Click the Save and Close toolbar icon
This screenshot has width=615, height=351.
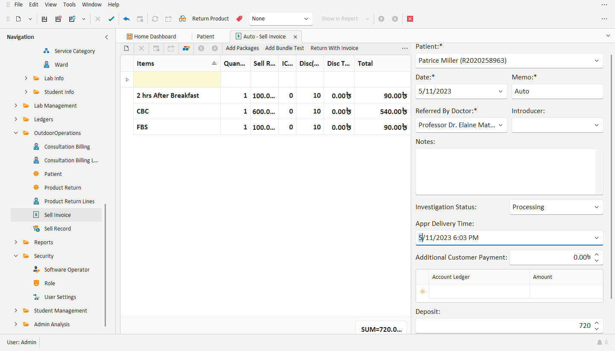point(58,19)
